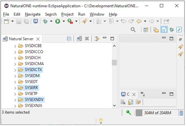Show hidden views chevron with 4
Screen dimensions: 186x126
click(x=143, y=94)
